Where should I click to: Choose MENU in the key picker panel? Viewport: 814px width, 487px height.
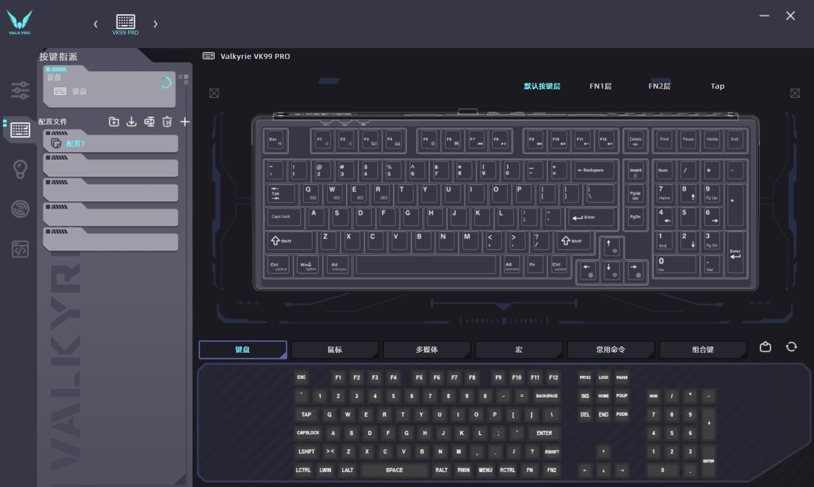(x=485, y=470)
